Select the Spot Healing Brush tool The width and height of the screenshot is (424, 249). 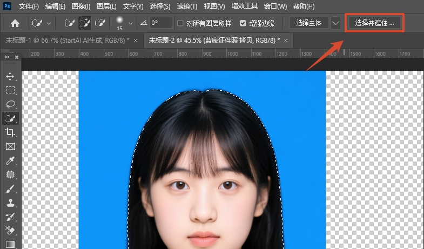[x=10, y=174]
